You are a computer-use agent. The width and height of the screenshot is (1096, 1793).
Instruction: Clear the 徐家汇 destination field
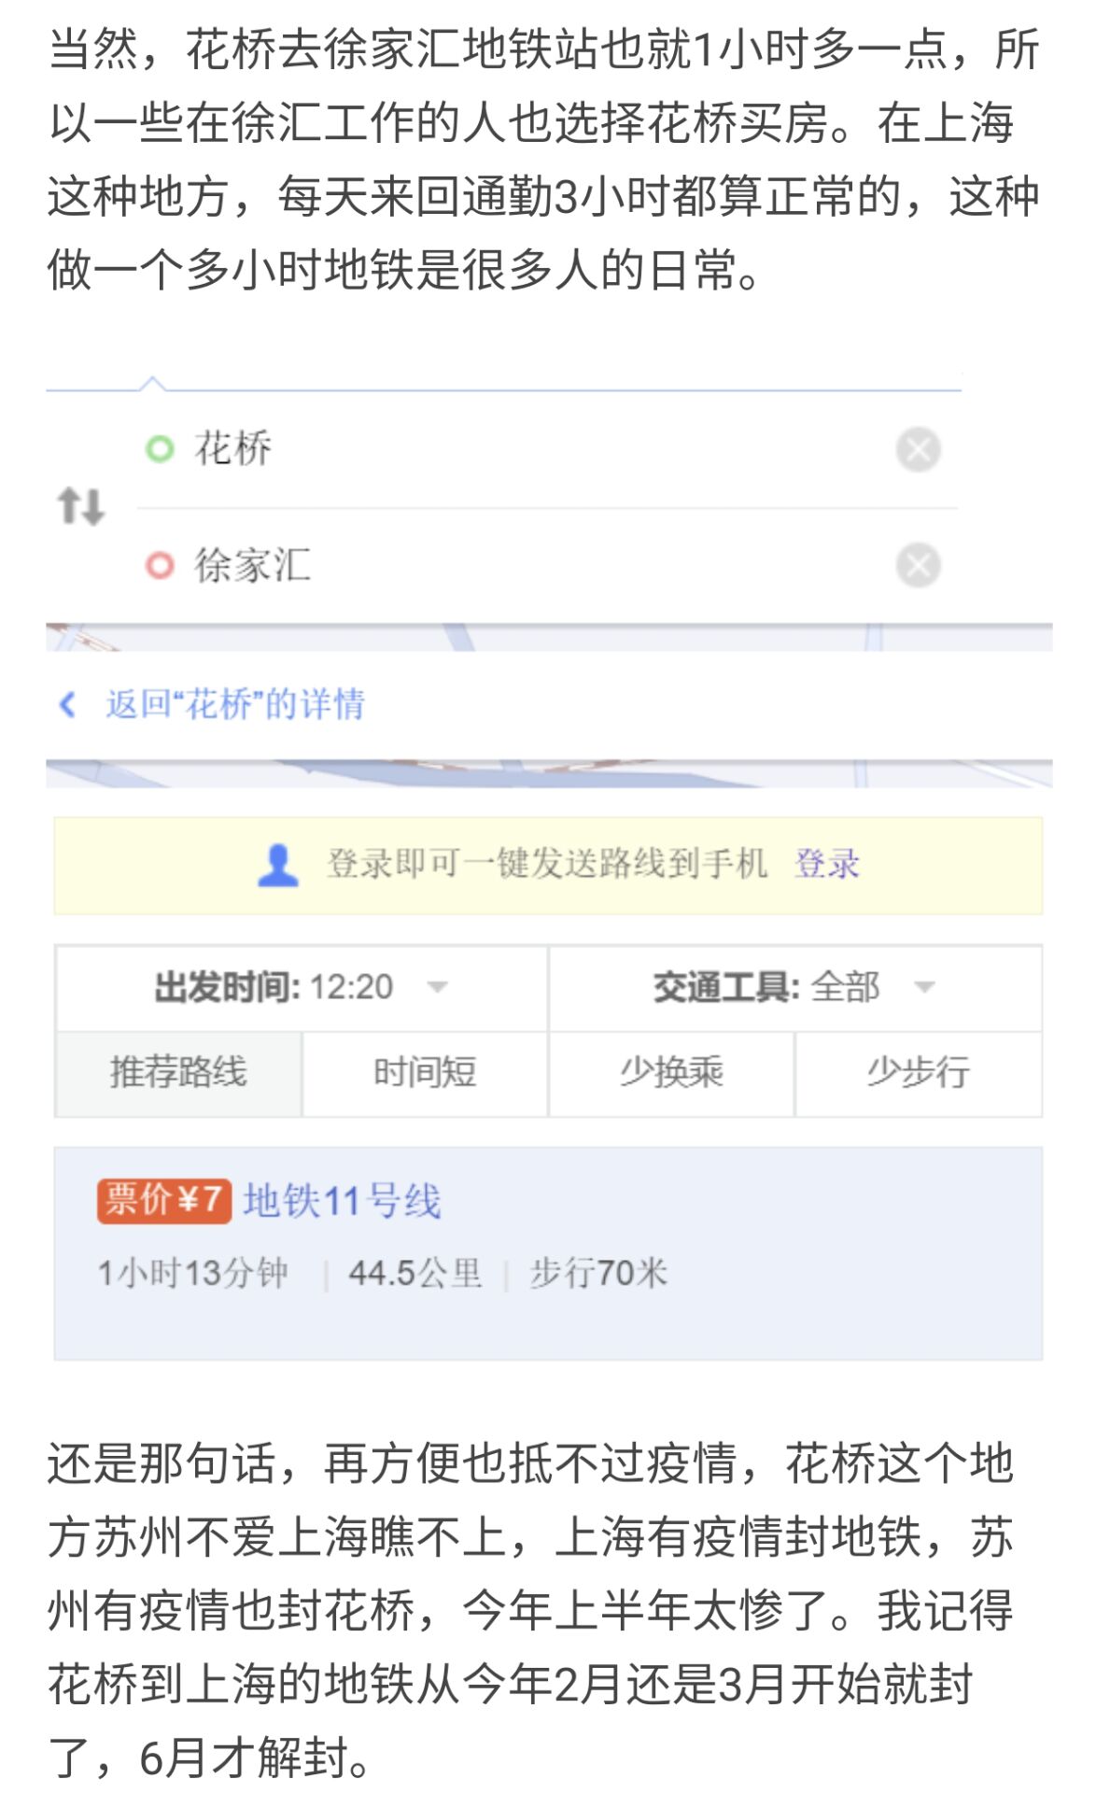(918, 565)
